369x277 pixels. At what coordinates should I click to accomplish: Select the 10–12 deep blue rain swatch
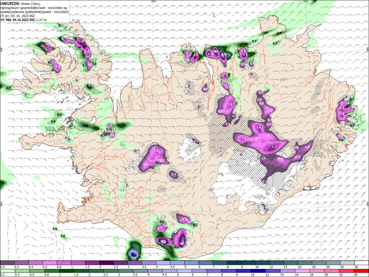tap(258, 271)
